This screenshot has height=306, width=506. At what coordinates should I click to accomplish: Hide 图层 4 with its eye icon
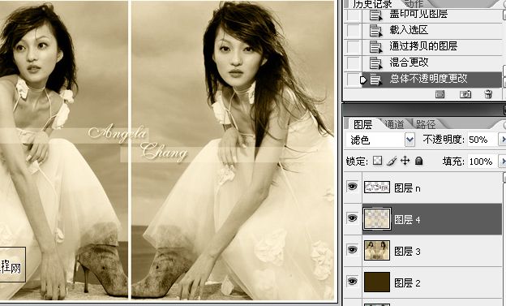coord(353,218)
